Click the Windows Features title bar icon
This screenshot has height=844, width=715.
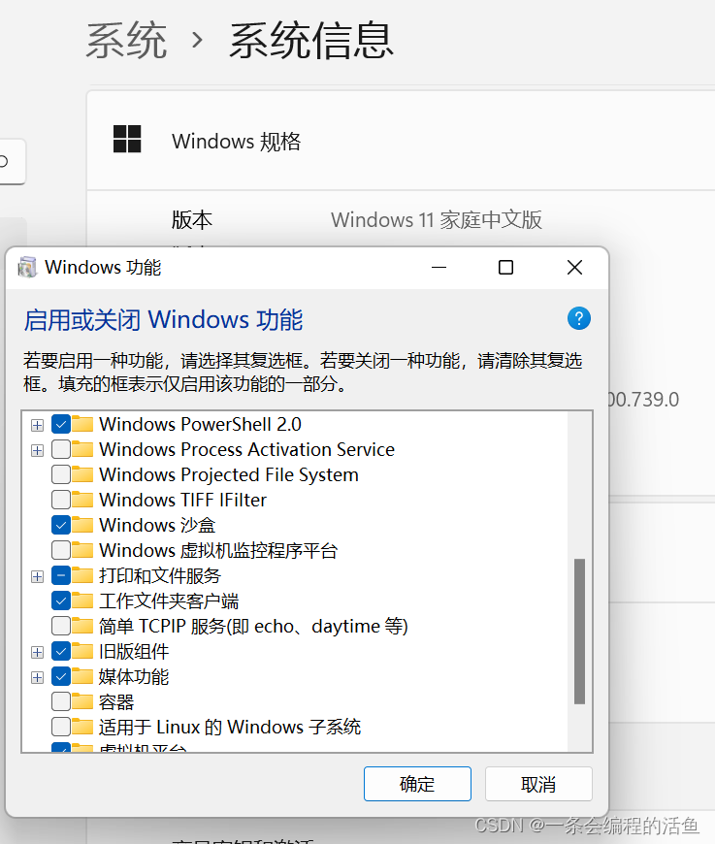coord(27,267)
